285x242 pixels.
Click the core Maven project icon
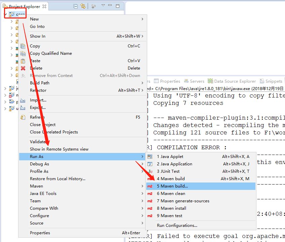[11, 13]
